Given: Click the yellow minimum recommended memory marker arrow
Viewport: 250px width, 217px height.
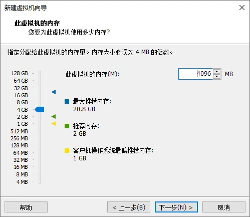Looking at the screenshot, I should [x=54, y=124].
